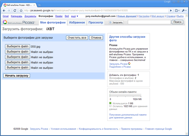Open footer Загрузить Picasa link
The height and width of the screenshot is (136, 189).
click(x=39, y=129)
